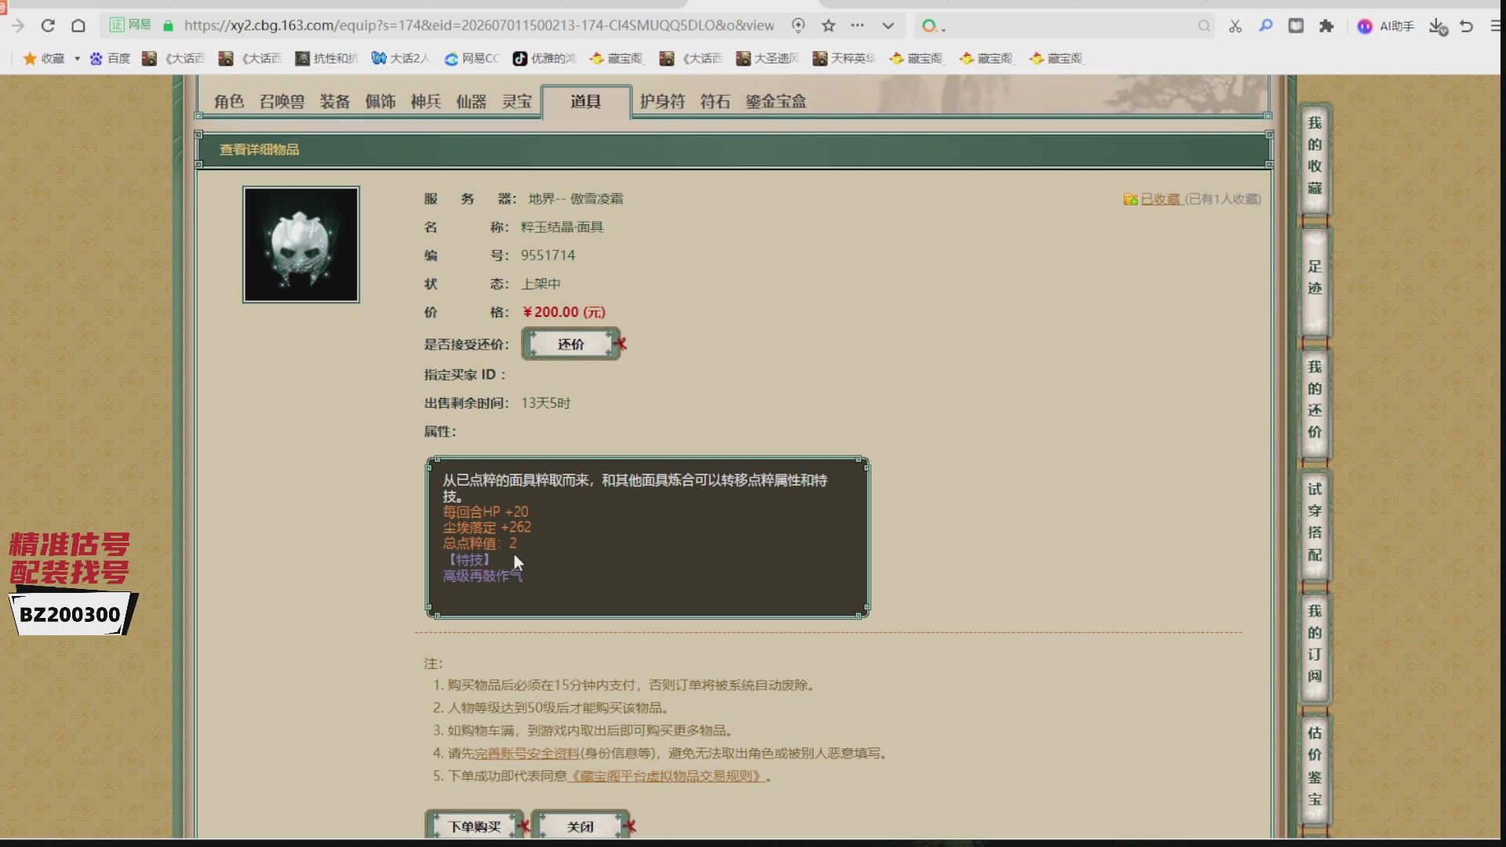Switch to the 符石 tab
Viewport: 1506px width, 847px height.
(715, 101)
